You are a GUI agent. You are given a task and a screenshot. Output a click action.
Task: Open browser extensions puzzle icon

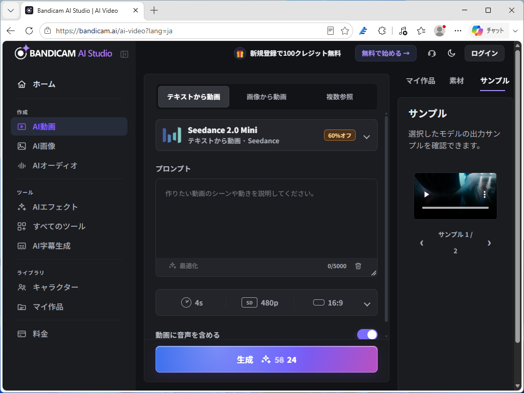pyautogui.click(x=382, y=31)
